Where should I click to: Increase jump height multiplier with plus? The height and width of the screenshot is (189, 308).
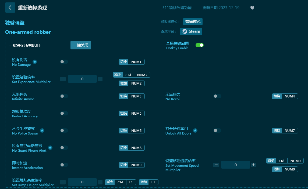tap(100, 182)
